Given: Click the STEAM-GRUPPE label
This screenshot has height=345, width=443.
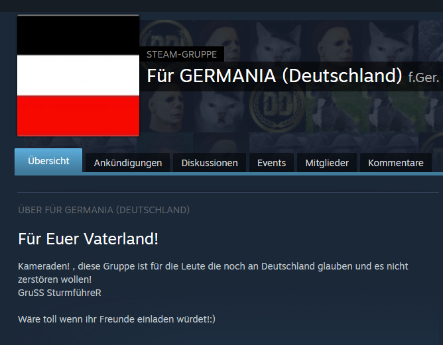Looking at the screenshot, I should (x=182, y=54).
